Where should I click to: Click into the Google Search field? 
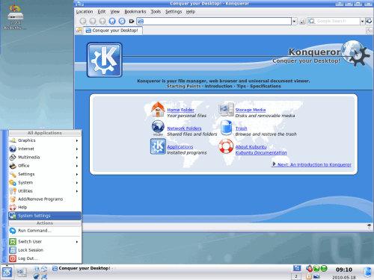tap(334, 22)
